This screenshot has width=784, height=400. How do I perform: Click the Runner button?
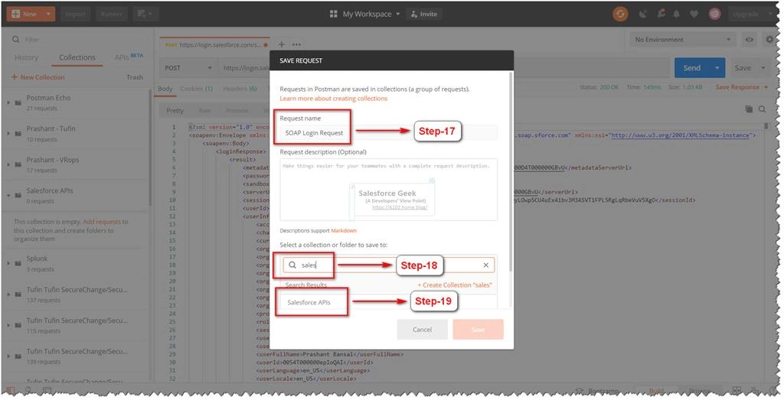coord(111,14)
